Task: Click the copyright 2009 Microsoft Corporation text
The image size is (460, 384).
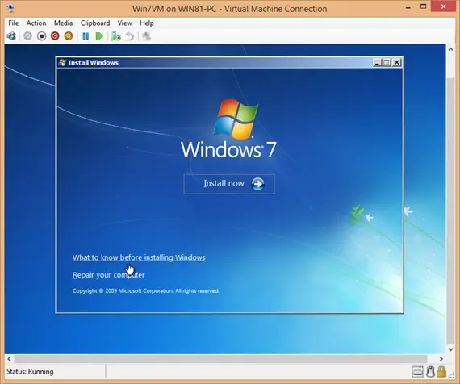Action: tap(146, 290)
